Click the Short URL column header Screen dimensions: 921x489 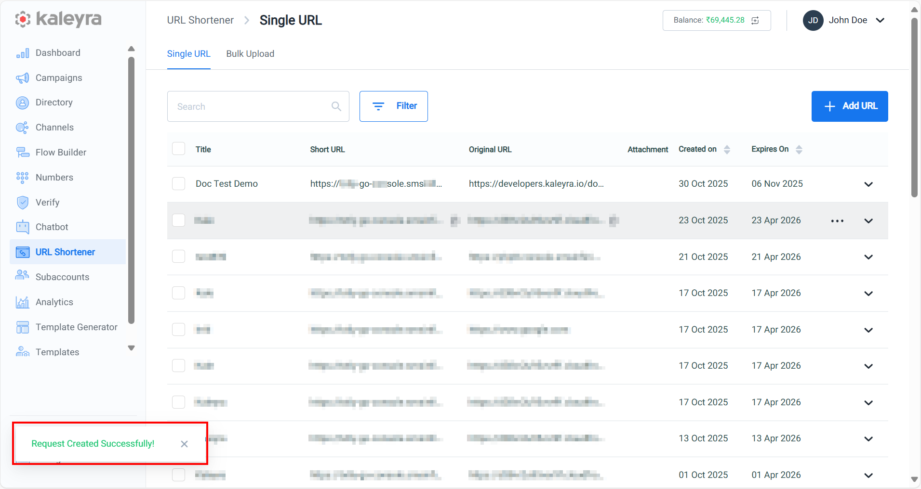328,150
